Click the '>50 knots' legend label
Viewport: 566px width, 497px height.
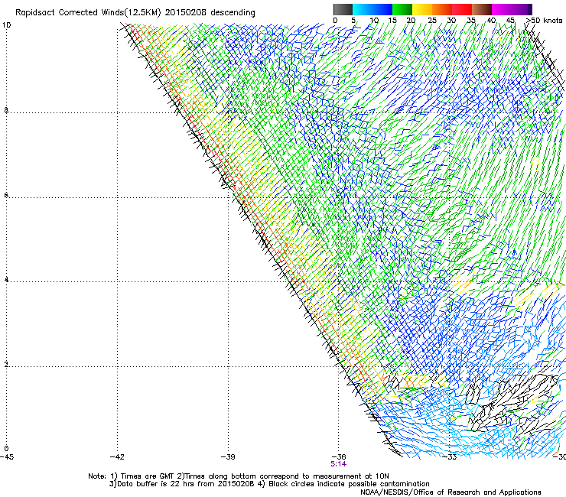544,21
